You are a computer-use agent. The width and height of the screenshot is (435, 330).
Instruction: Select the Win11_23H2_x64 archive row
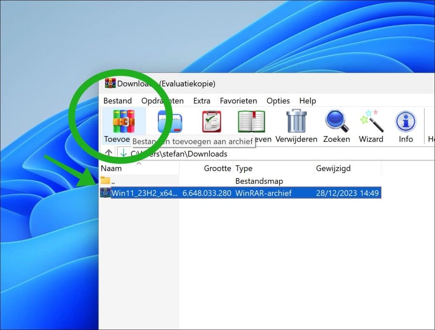point(240,193)
